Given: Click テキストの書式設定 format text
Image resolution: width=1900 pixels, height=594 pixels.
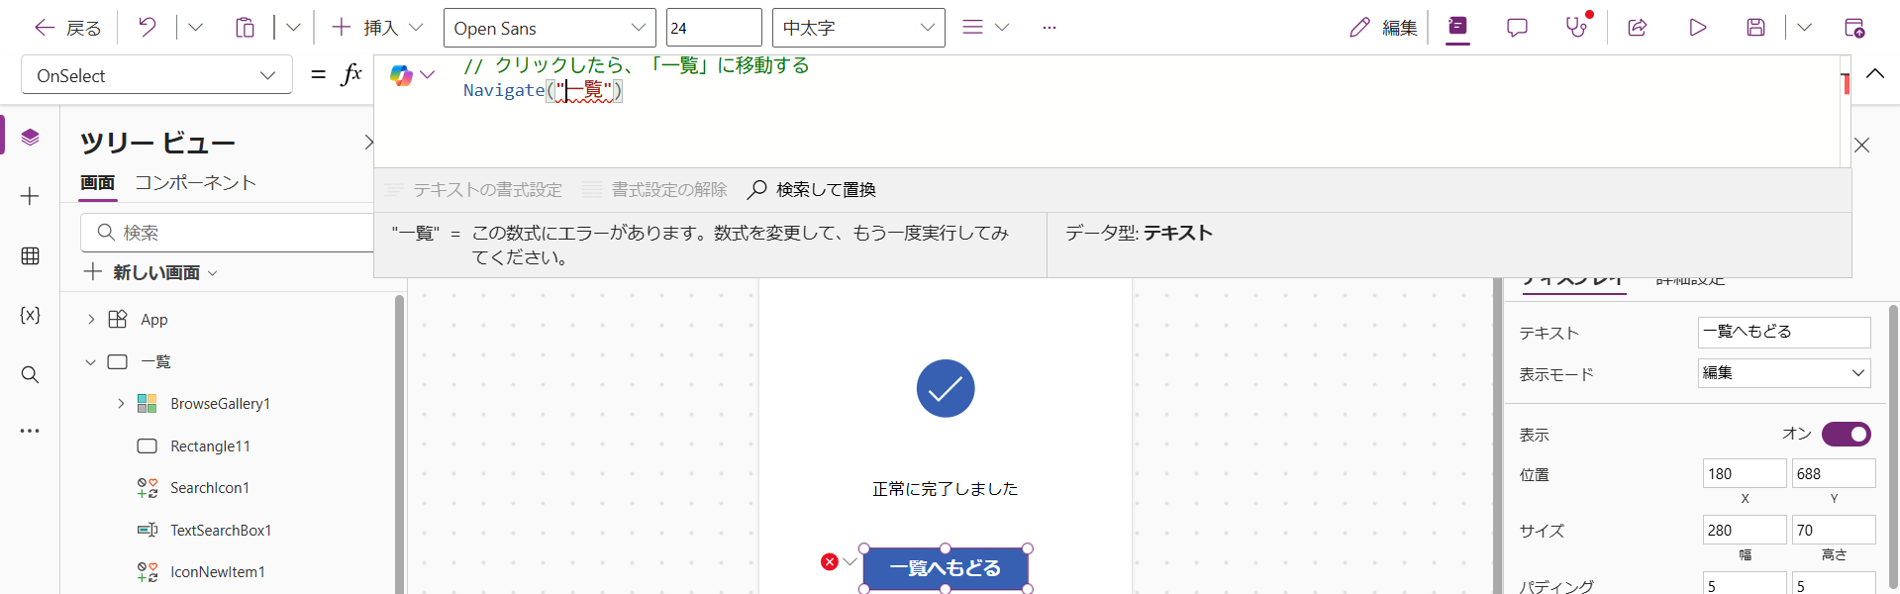Looking at the screenshot, I should coord(473,189).
